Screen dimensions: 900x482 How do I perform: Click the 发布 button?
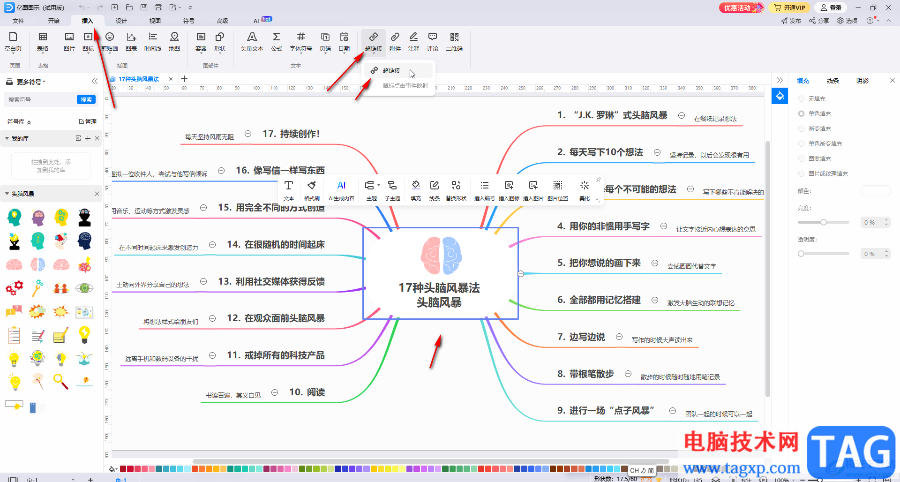tap(791, 21)
